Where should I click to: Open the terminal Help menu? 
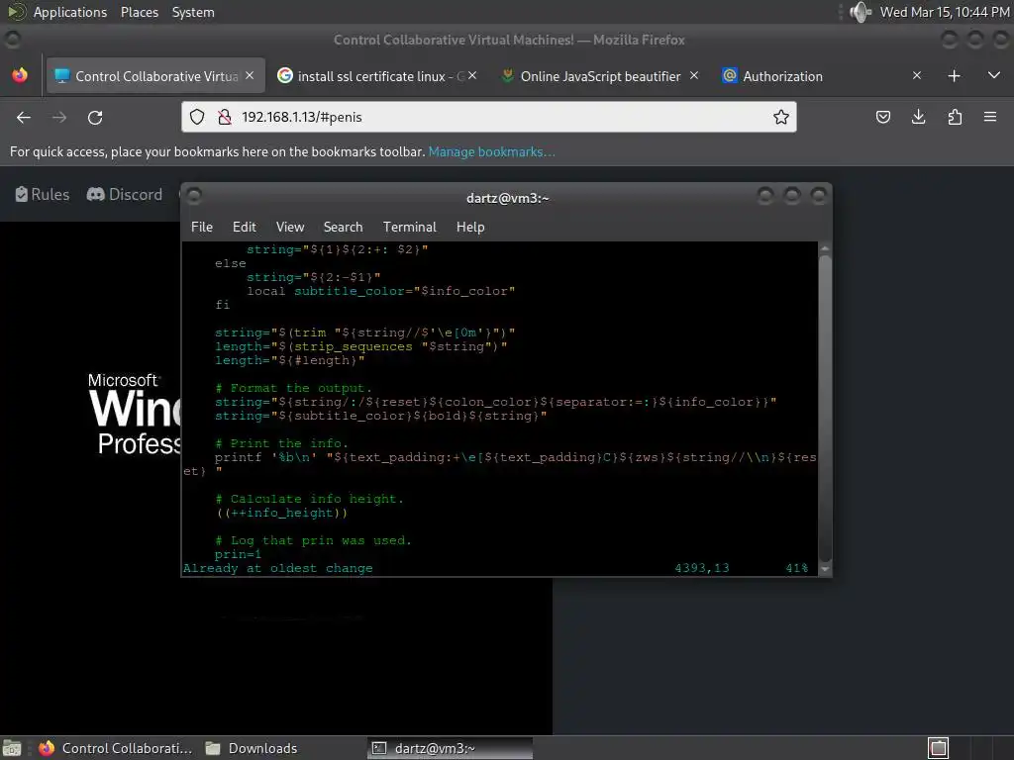(x=470, y=227)
